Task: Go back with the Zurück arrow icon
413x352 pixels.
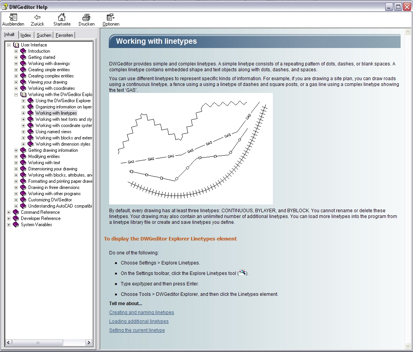Action: 38,17
